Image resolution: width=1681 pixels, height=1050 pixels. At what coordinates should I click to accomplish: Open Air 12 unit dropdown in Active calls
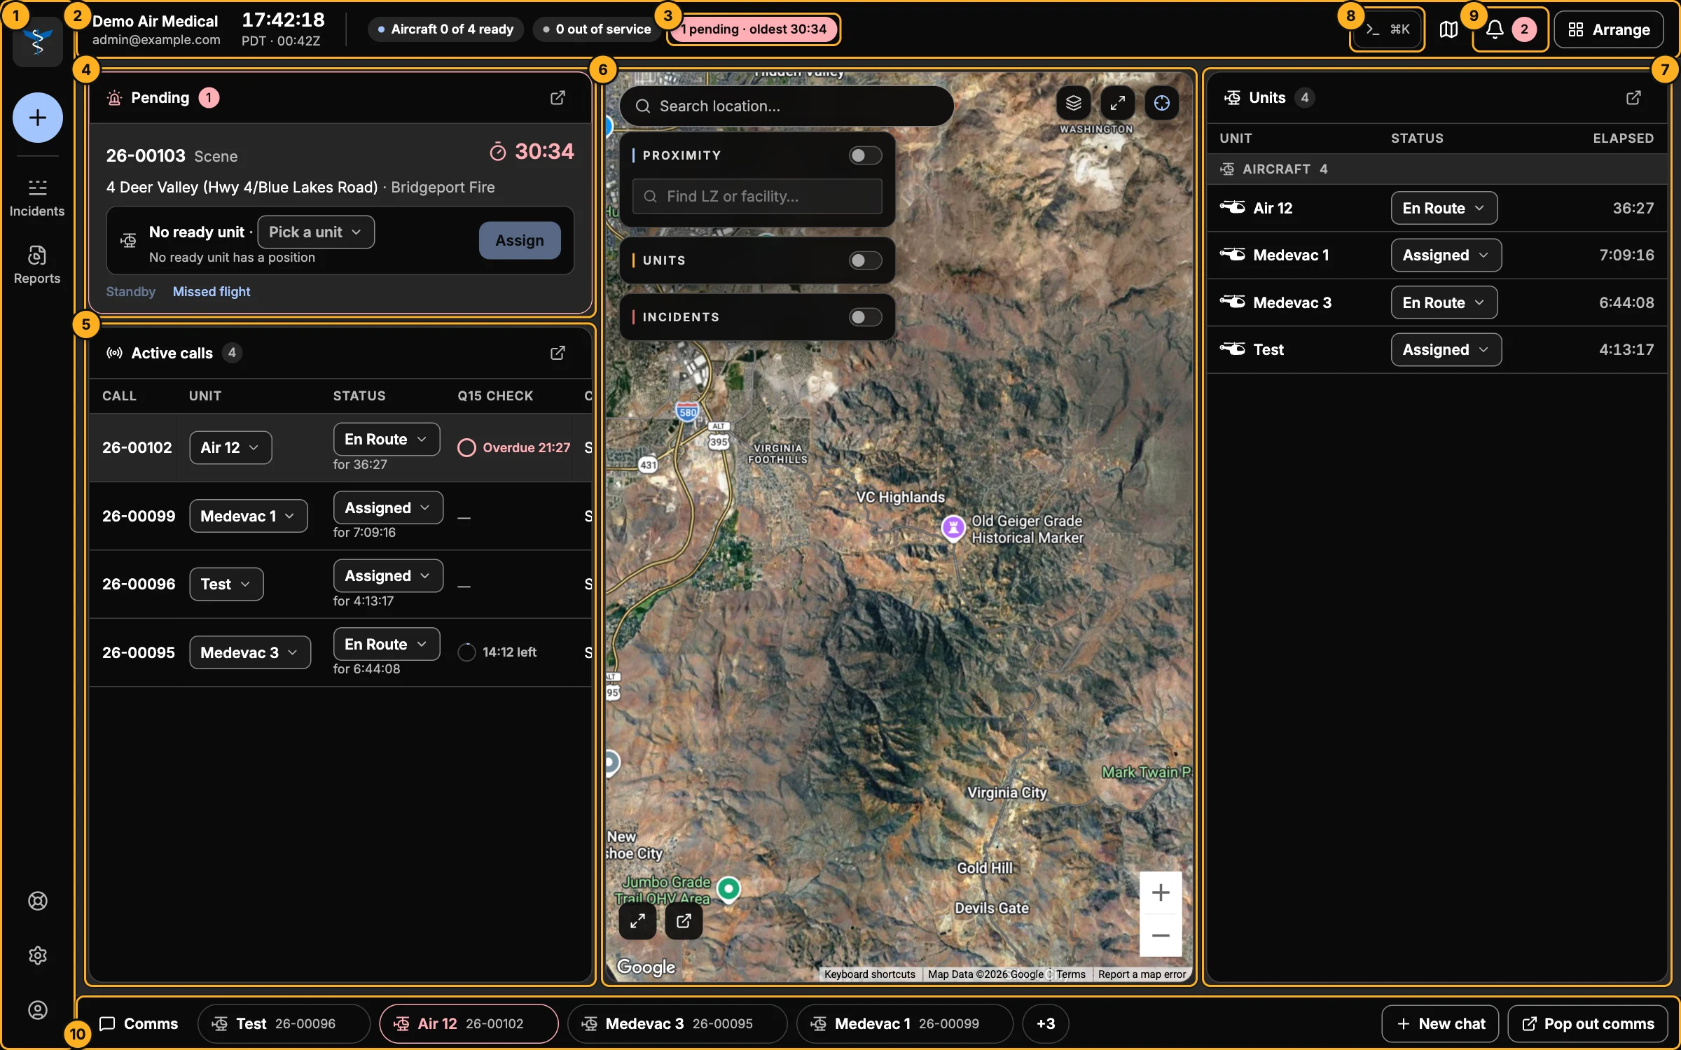point(230,448)
